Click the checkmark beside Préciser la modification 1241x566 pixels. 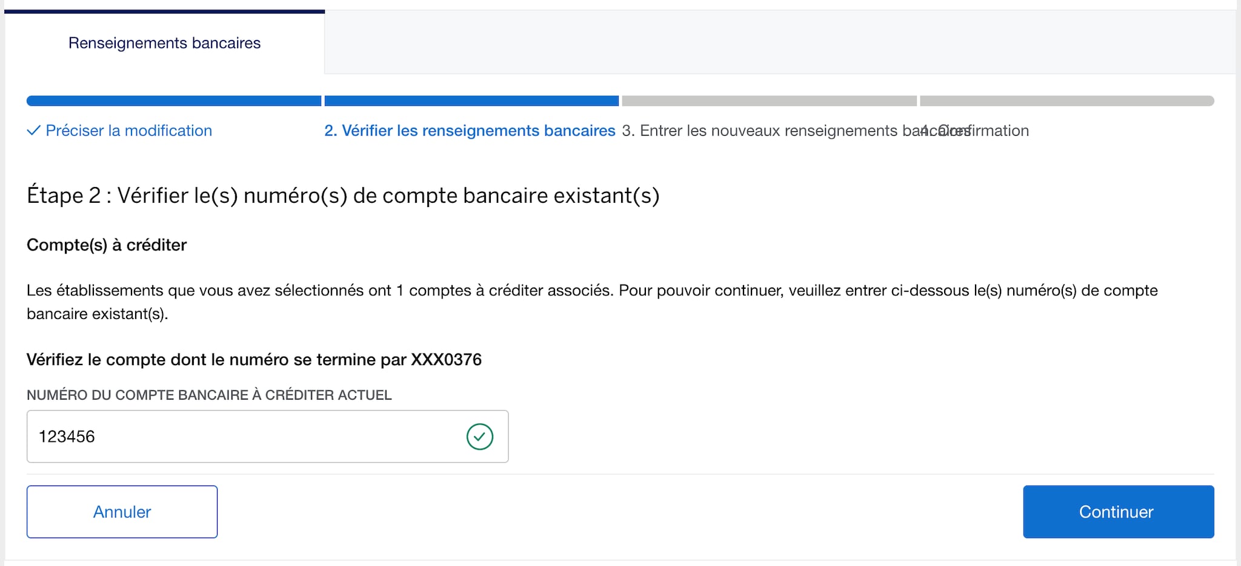[34, 130]
